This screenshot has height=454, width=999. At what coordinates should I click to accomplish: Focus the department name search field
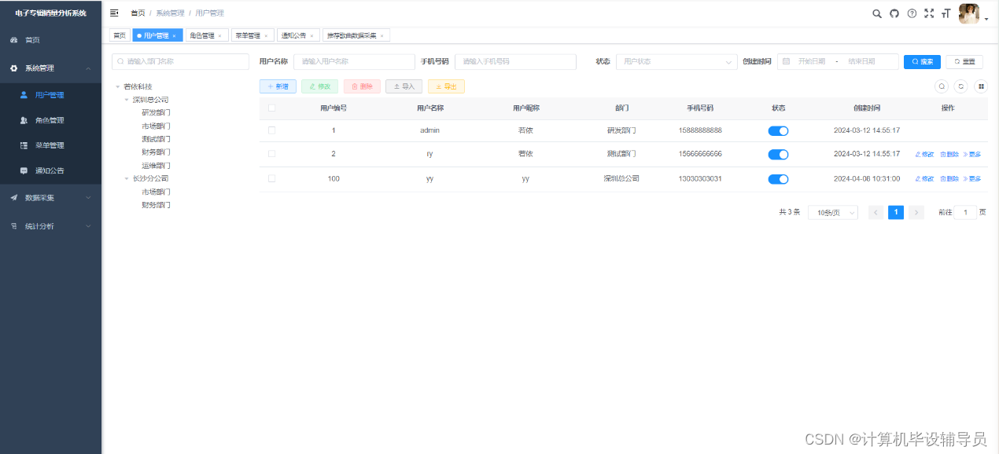(x=180, y=61)
